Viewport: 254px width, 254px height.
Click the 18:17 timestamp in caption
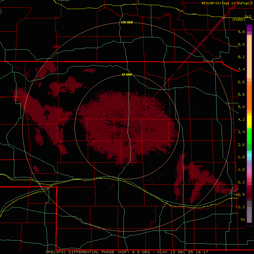(x=202, y=252)
